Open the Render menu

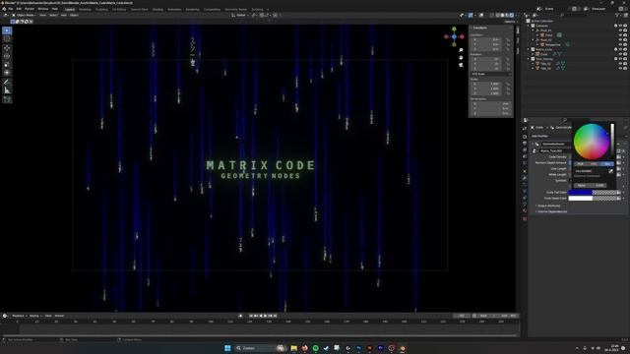[30, 9]
